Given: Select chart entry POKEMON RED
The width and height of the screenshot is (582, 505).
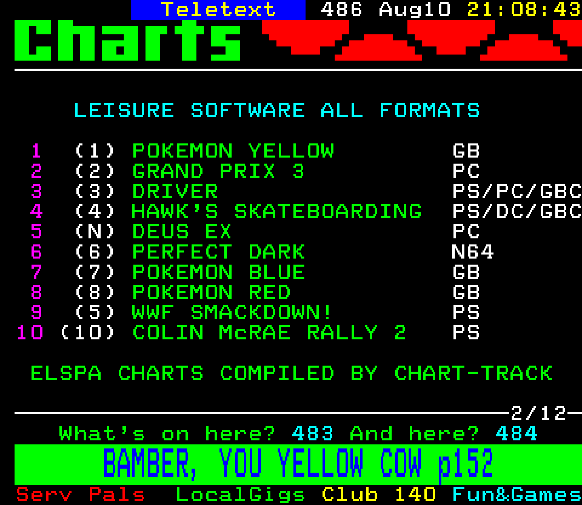Looking at the screenshot, I should (211, 292).
